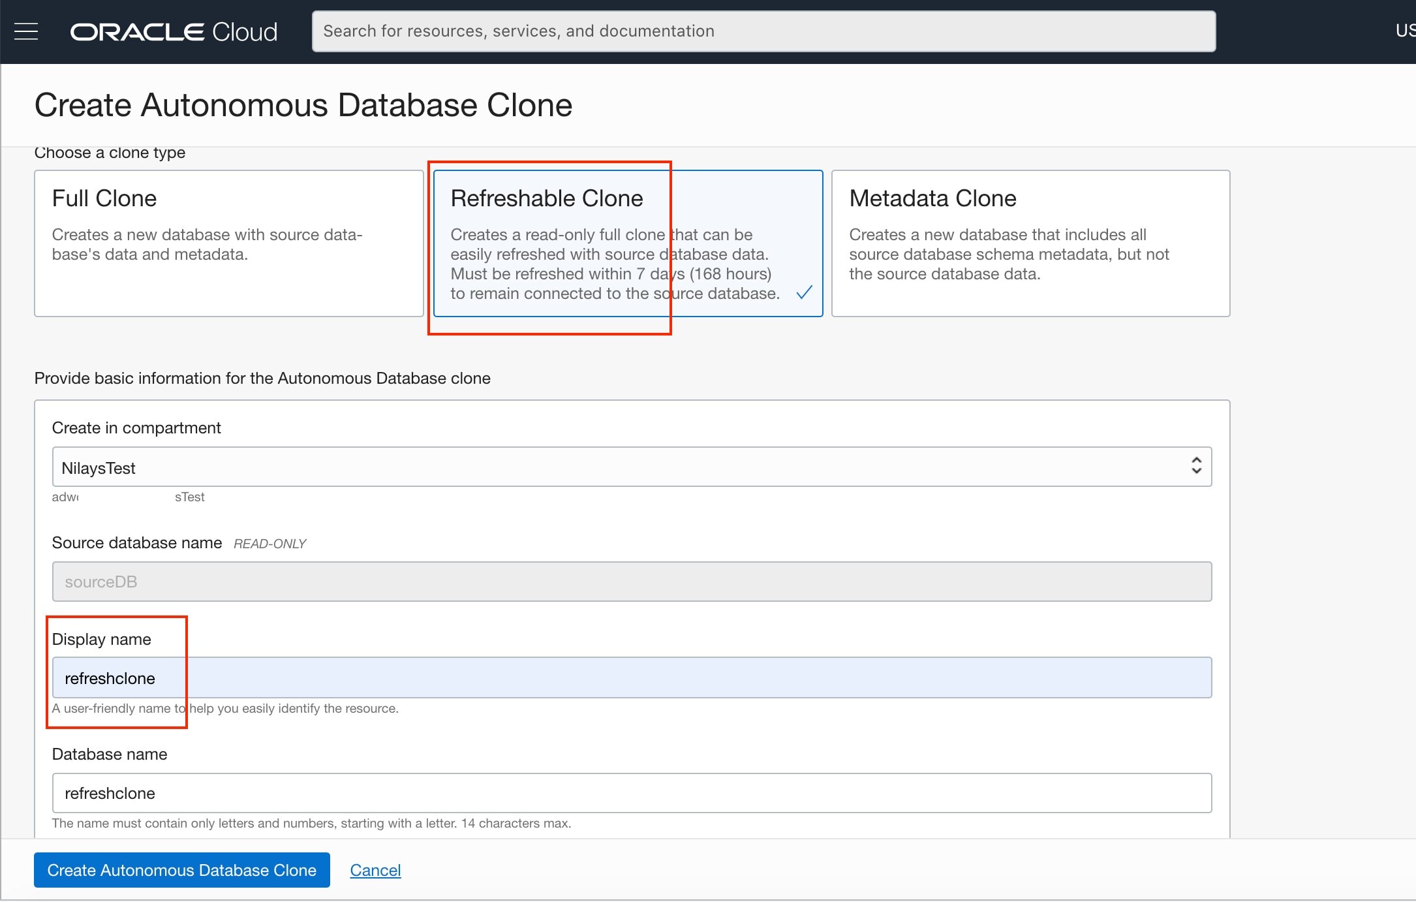Click the checkmark on Refreshable Clone card

(805, 293)
